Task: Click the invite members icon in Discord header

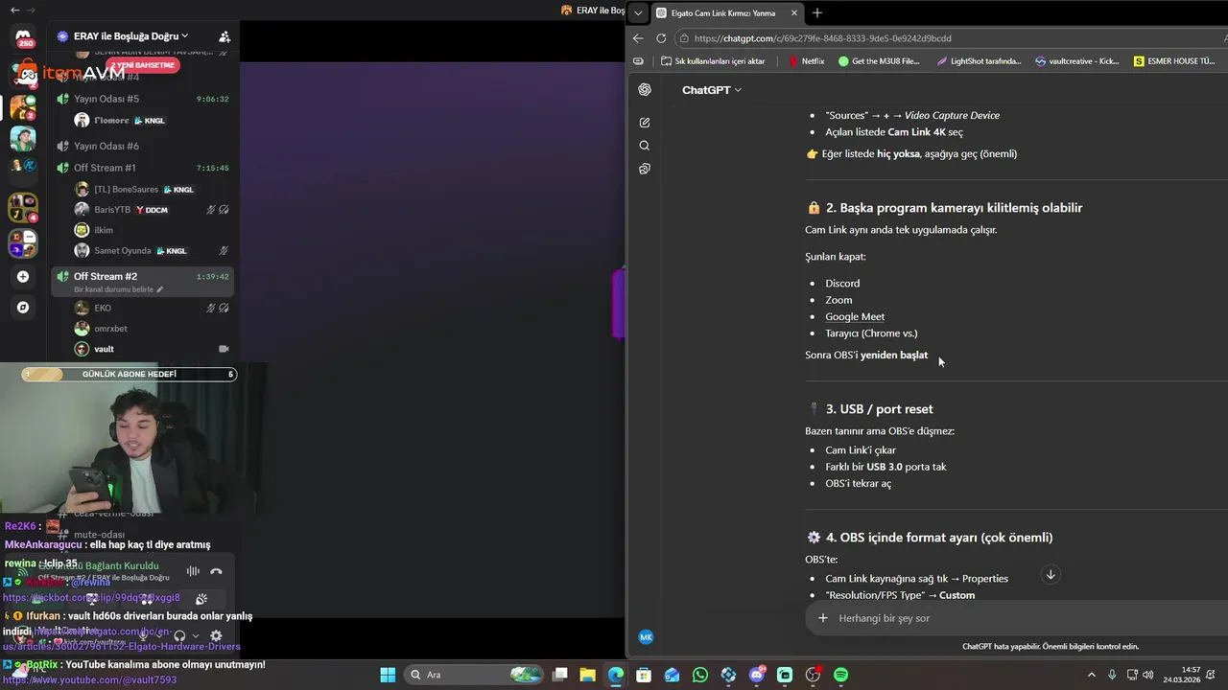Action: [224, 36]
